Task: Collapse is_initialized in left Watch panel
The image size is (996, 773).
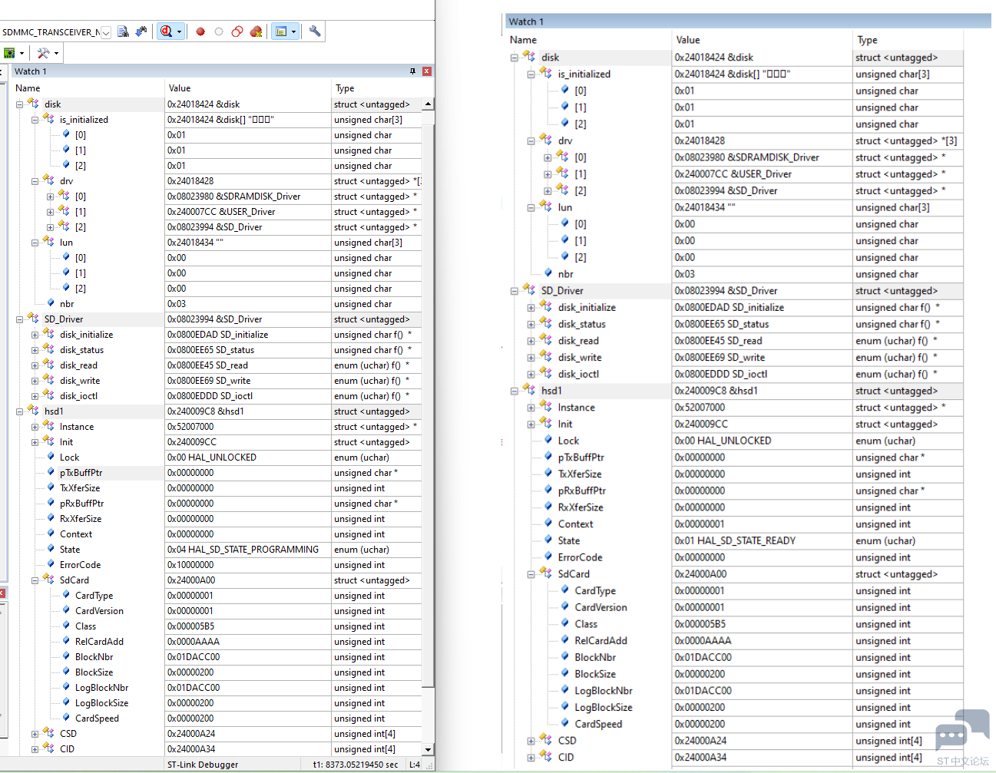Action: coord(35,120)
